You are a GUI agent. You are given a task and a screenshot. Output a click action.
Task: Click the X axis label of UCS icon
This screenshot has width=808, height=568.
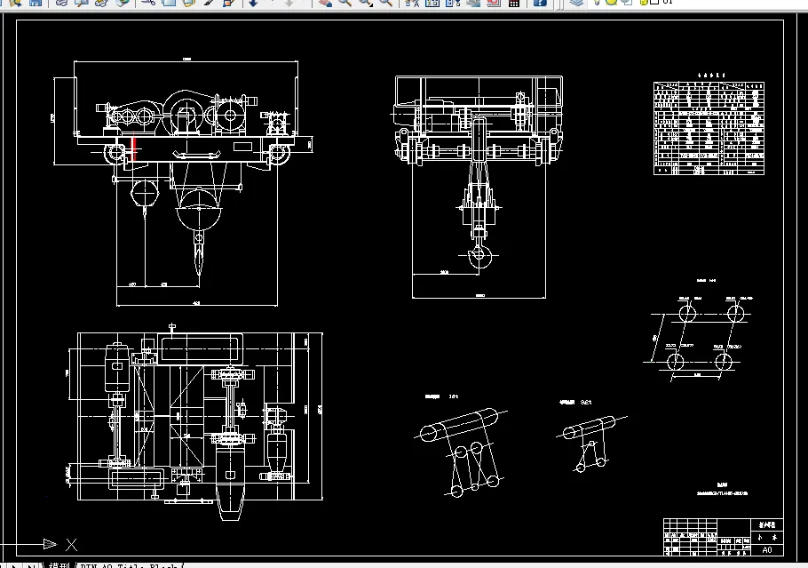[72, 544]
